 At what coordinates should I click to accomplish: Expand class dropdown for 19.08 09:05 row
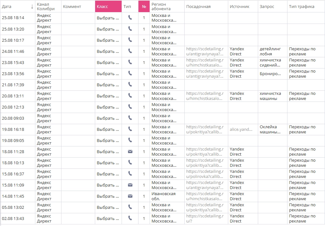click(108, 141)
